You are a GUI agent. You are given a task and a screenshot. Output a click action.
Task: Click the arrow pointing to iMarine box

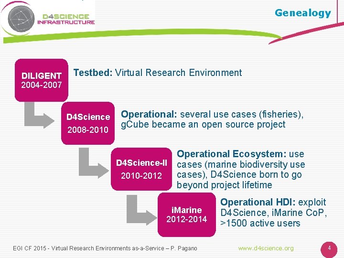(141, 210)
